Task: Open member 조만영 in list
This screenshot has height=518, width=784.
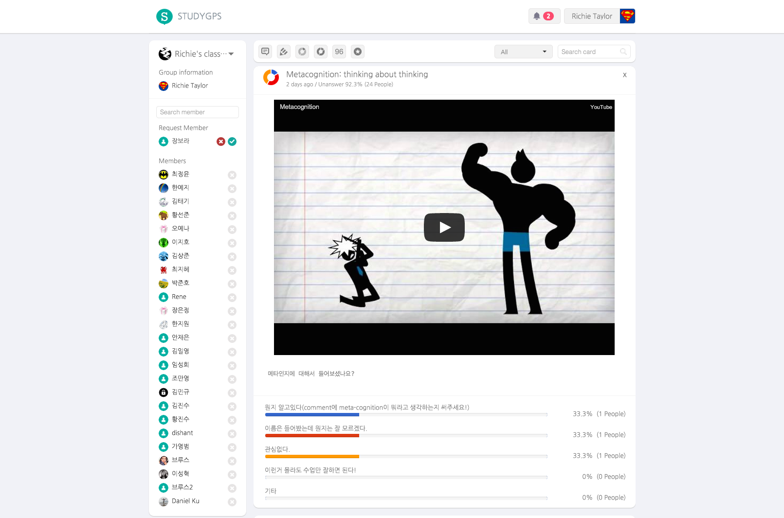Action: pyautogui.click(x=181, y=378)
